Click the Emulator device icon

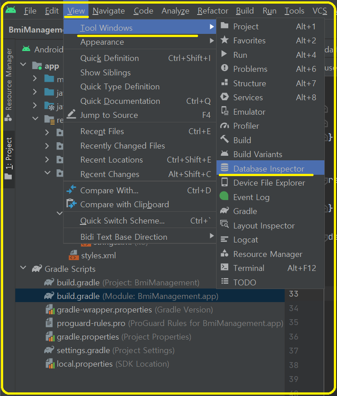pos(225,112)
